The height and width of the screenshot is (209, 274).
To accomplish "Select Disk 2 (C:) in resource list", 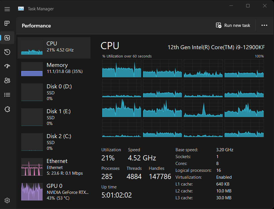I will [x=54, y=142].
